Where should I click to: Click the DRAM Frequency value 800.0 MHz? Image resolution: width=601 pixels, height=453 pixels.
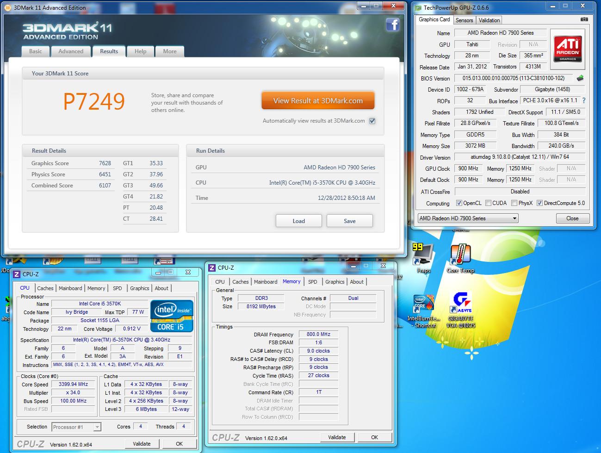tap(319, 334)
